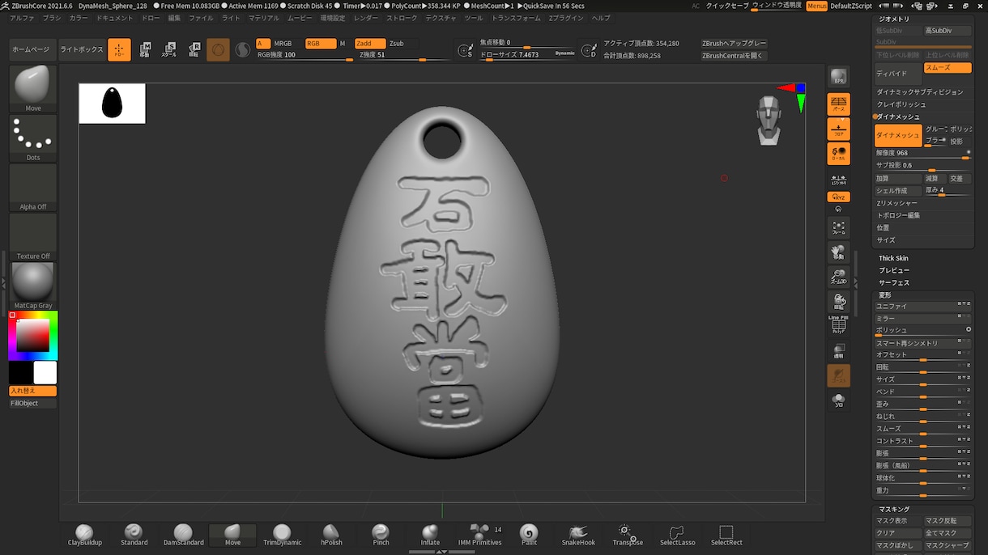Expand the Thick Skin section

pos(893,258)
